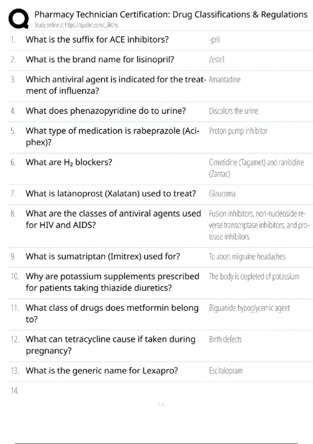Select the potassium supplements question
This screenshot has height=444, width=313.
point(112,282)
